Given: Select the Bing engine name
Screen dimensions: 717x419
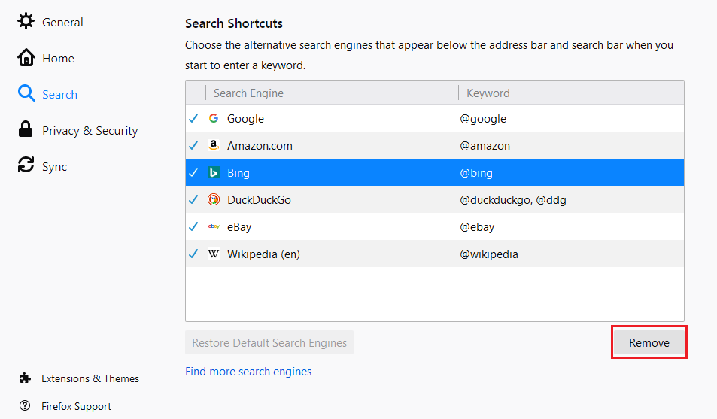Looking at the screenshot, I should (x=238, y=173).
